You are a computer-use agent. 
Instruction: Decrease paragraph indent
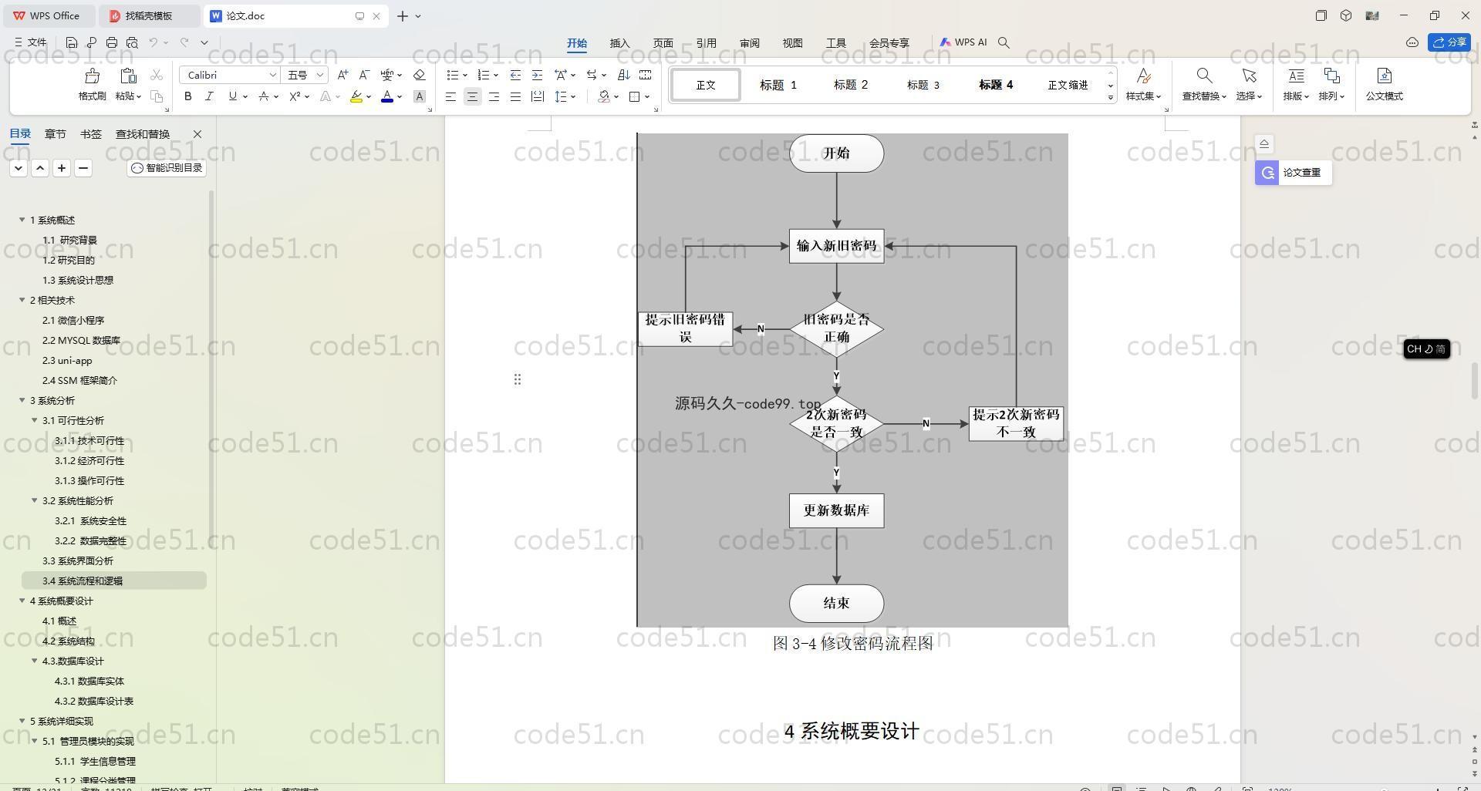[515, 75]
